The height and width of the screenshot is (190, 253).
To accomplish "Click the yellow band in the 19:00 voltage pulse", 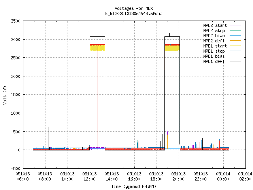I will (x=172, y=48).
